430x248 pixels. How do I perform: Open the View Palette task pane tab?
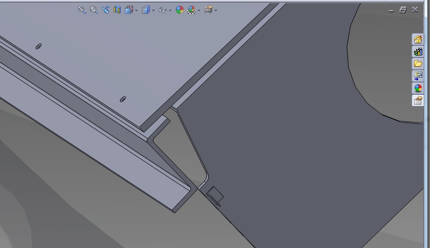(x=418, y=76)
